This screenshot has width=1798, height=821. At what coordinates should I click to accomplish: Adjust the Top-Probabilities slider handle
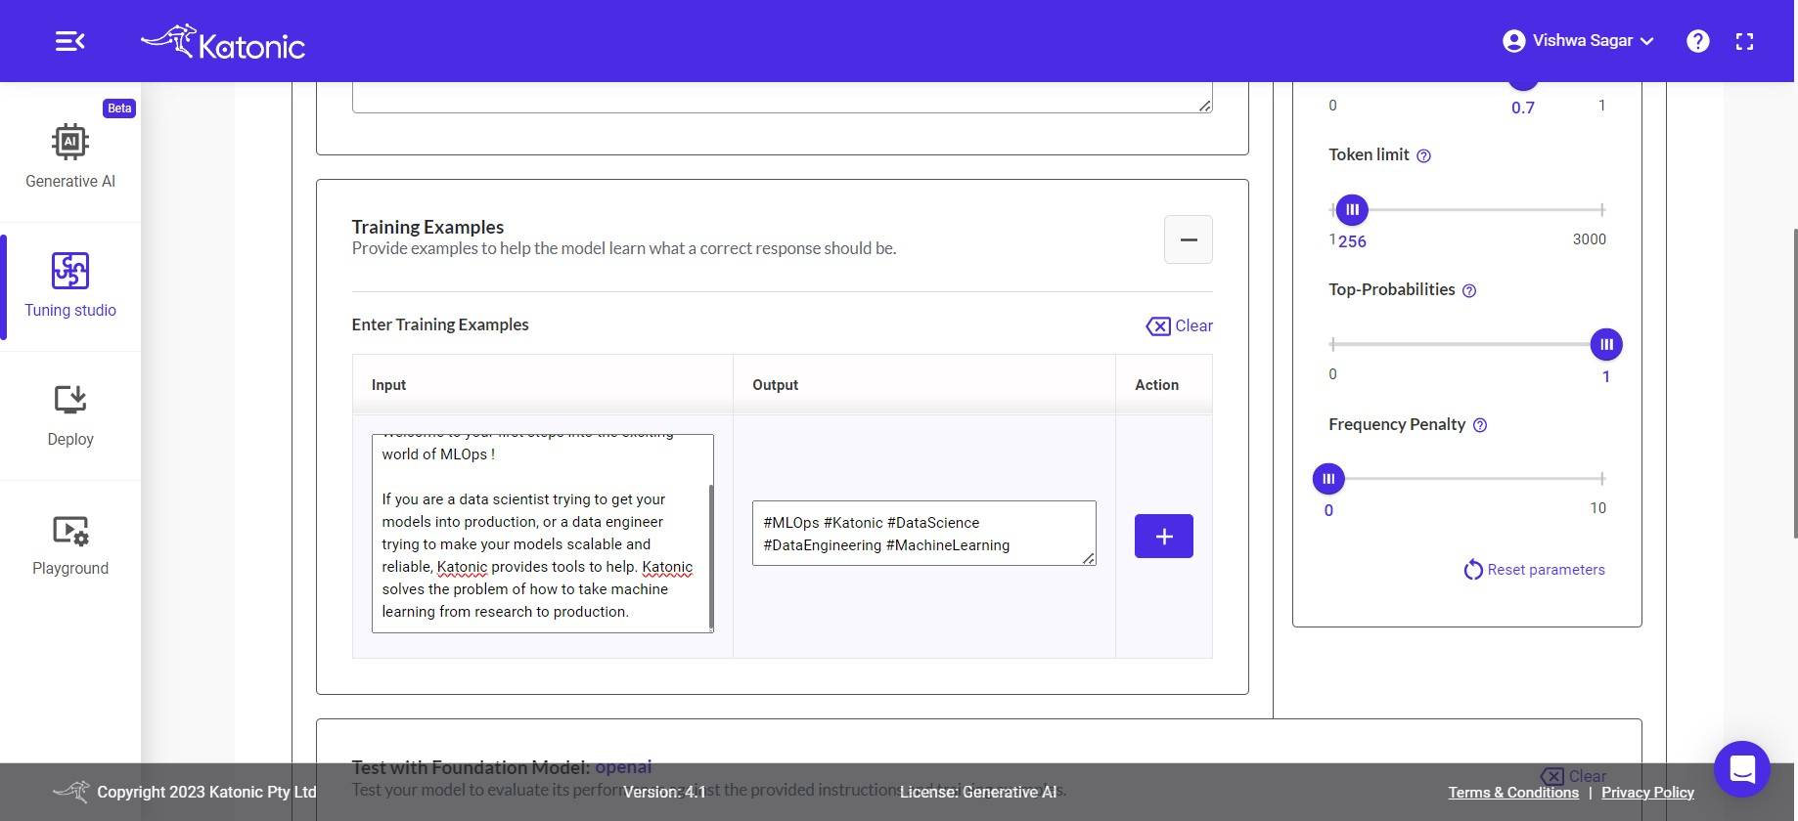1606,344
